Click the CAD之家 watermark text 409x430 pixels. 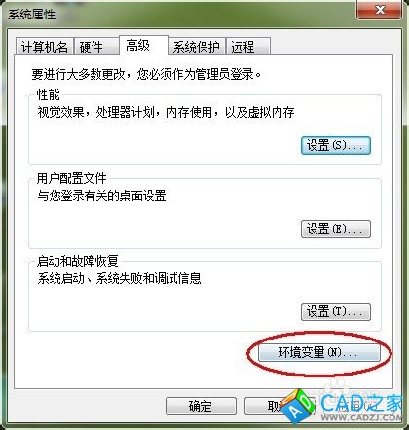pyautogui.click(x=361, y=407)
